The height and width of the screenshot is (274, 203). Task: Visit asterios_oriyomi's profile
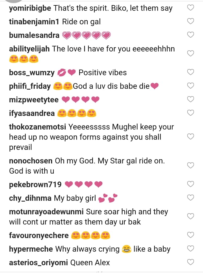click(38, 262)
